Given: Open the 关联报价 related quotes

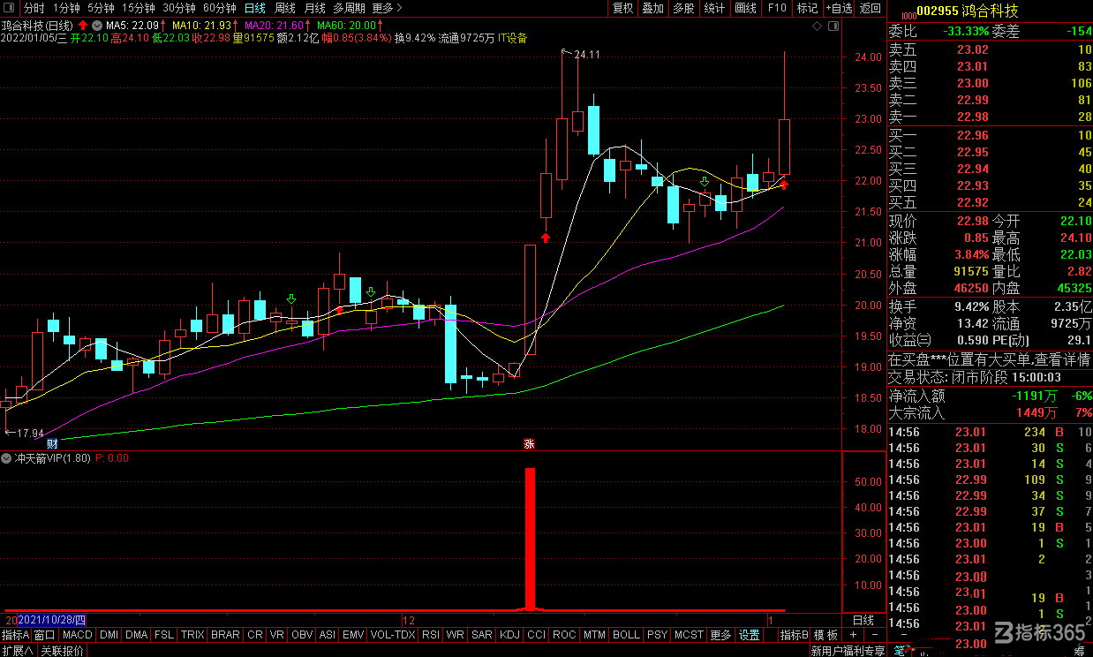Looking at the screenshot, I should [63, 650].
